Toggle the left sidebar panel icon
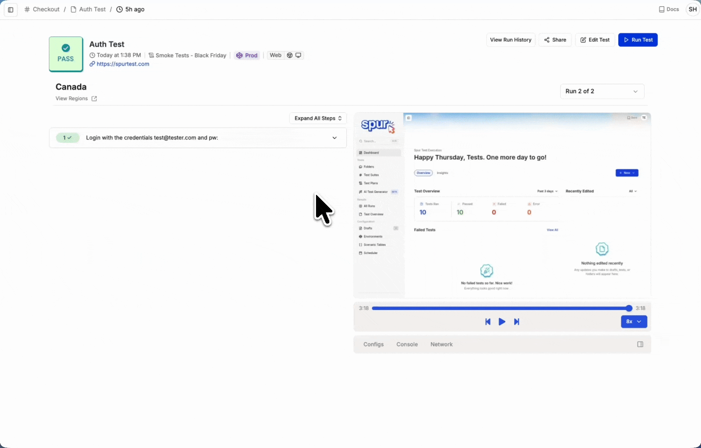 [11, 10]
